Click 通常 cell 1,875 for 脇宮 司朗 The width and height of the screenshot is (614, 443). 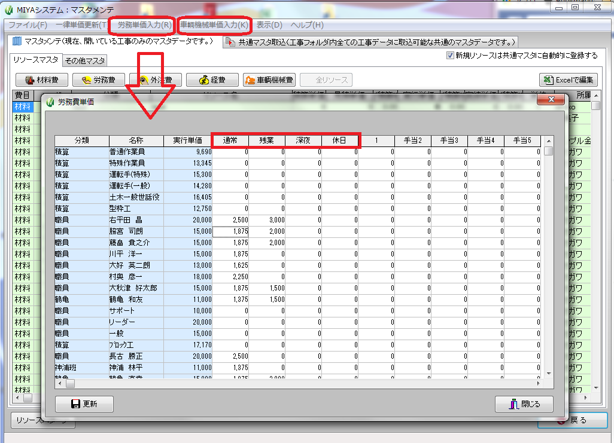pyautogui.click(x=230, y=231)
